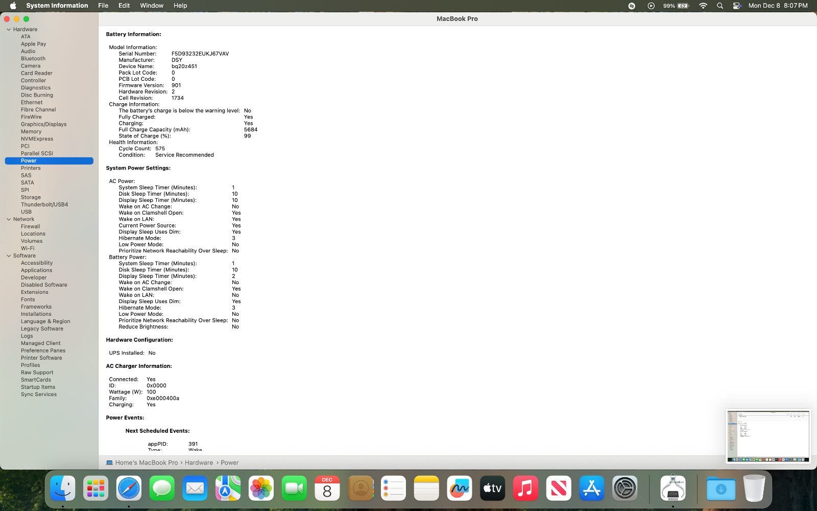Screen dimensions: 817x511
Task: Open Music app in Dock
Action: point(525,489)
